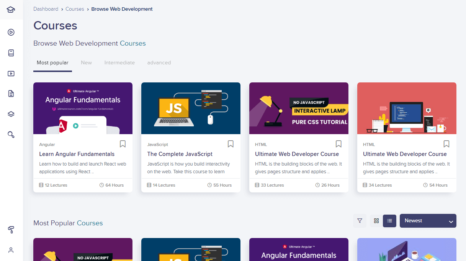This screenshot has width=466, height=261.
Task: Open the book icon in sidebar
Action: click(11, 53)
